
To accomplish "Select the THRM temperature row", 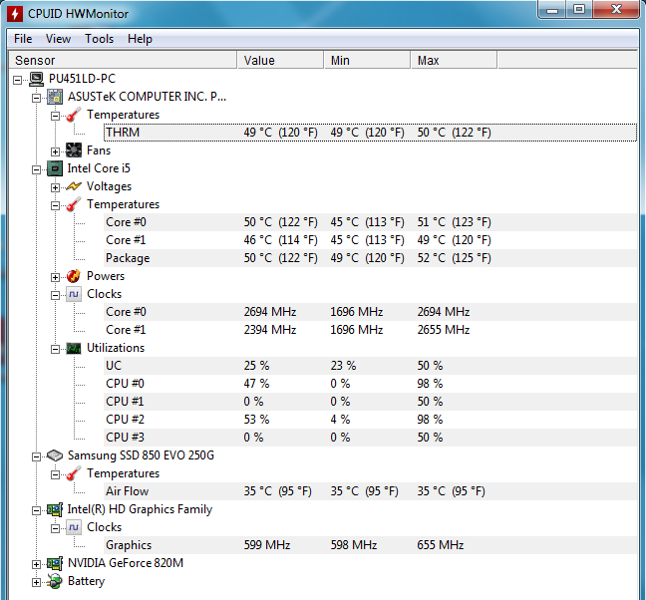I will (370, 133).
